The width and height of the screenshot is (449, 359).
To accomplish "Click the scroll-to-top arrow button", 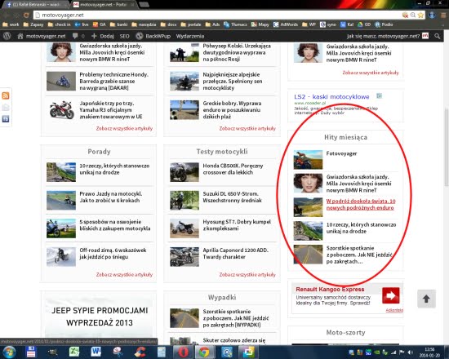I will click(426, 299).
